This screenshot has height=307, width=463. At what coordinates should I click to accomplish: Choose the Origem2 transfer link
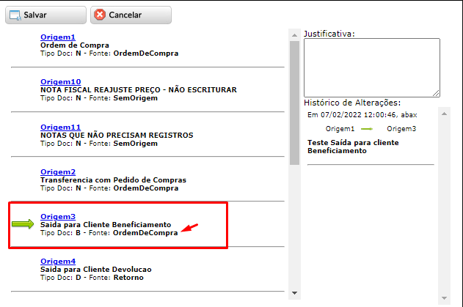58,171
